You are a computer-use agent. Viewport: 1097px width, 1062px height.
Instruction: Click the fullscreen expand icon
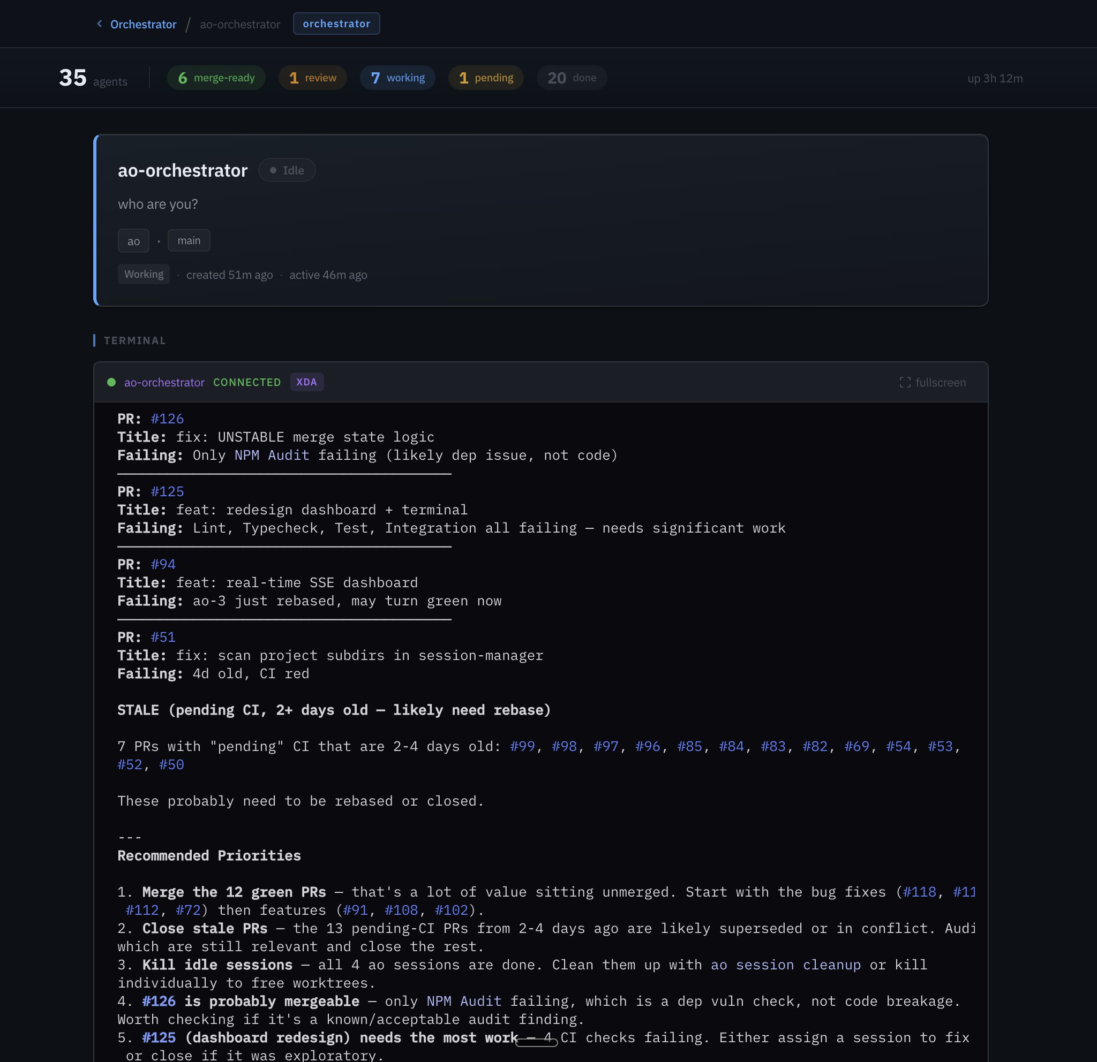point(905,383)
